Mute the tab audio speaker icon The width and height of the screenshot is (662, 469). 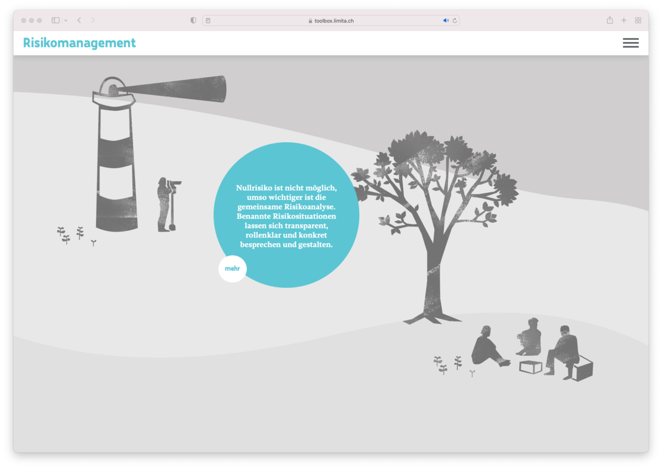tap(446, 20)
